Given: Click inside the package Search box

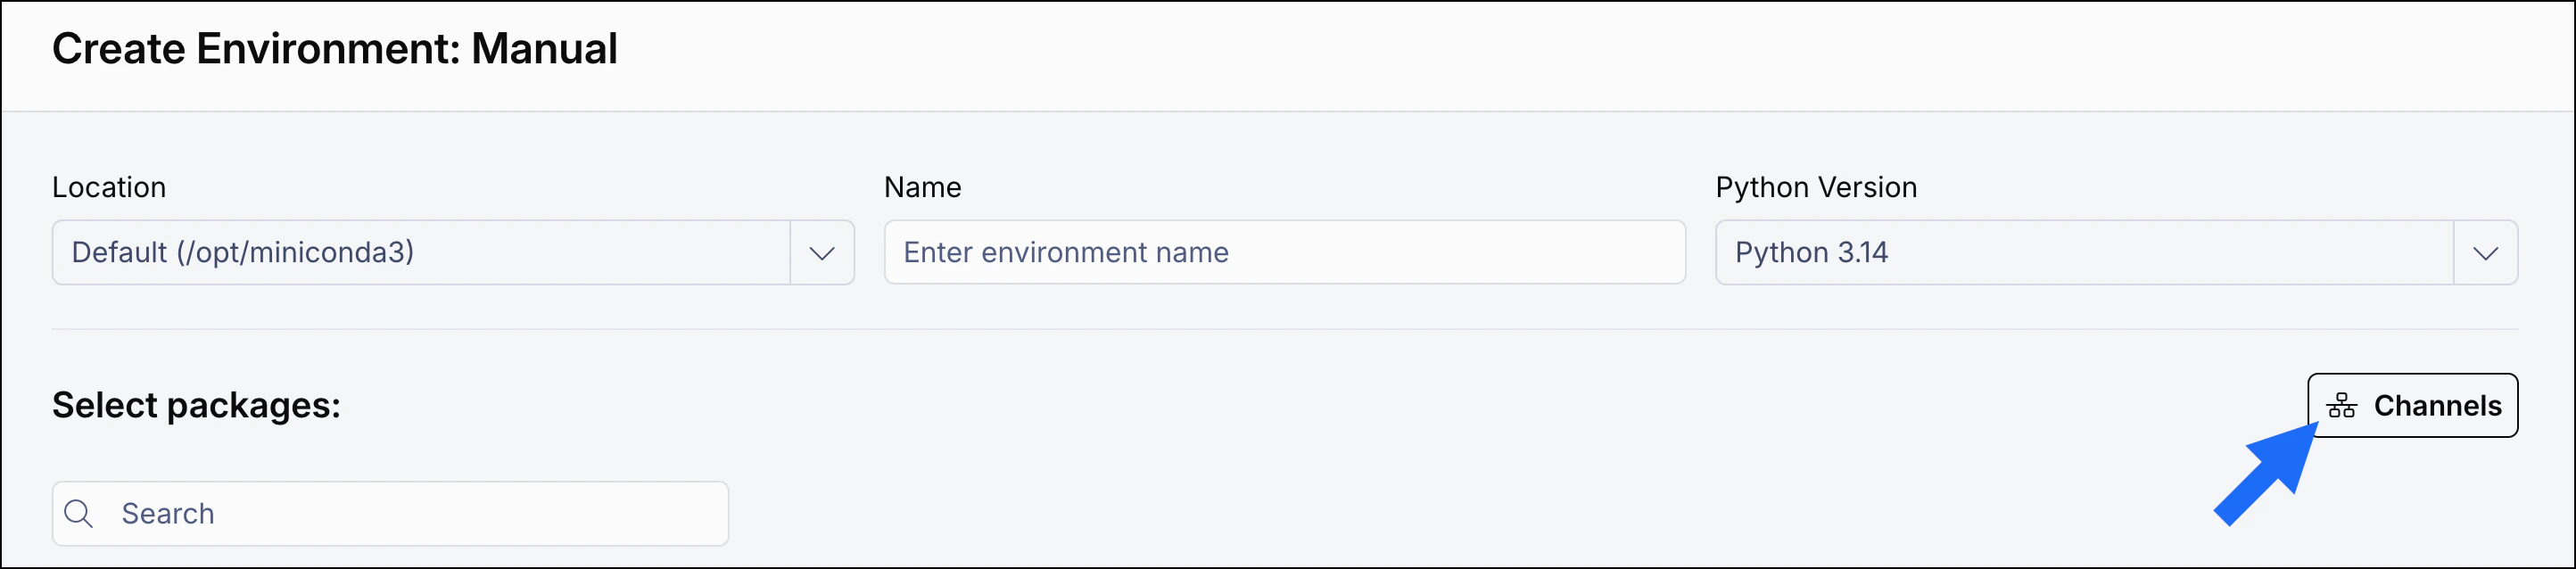Looking at the screenshot, I should coord(390,512).
